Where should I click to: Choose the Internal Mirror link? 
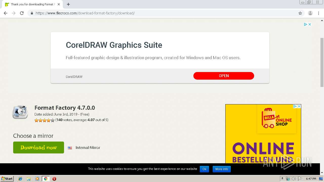tap(88, 148)
